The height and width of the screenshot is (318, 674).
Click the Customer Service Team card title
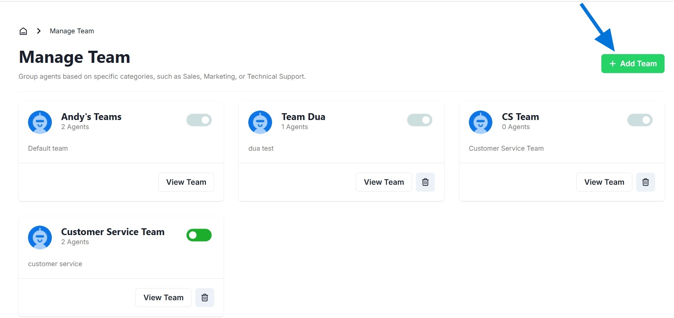click(113, 232)
